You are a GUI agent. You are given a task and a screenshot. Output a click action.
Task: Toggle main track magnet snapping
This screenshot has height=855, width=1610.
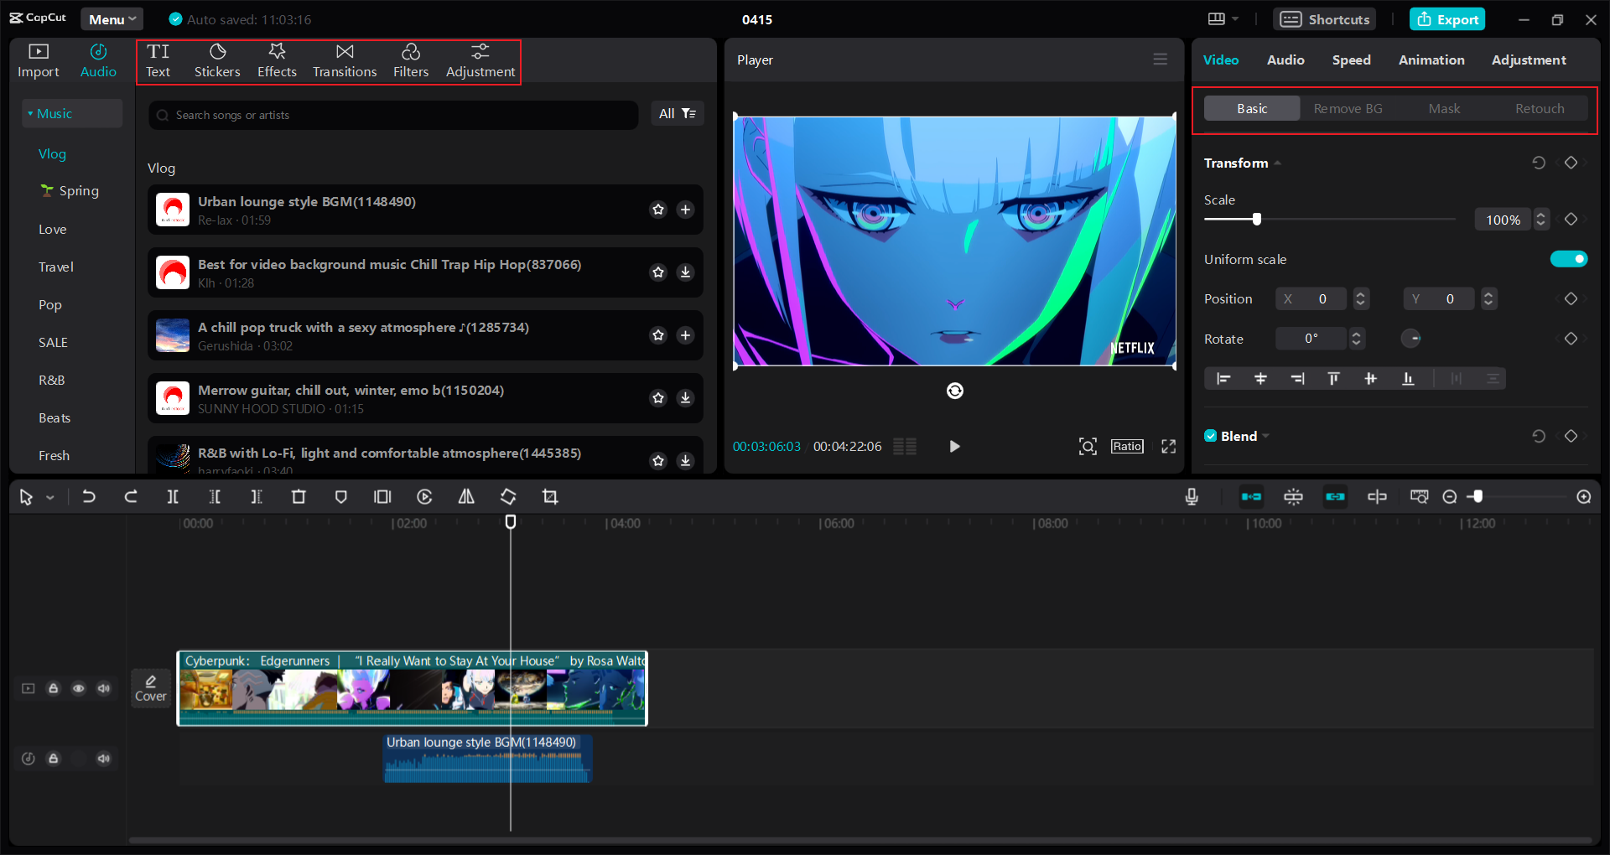pos(1251,497)
